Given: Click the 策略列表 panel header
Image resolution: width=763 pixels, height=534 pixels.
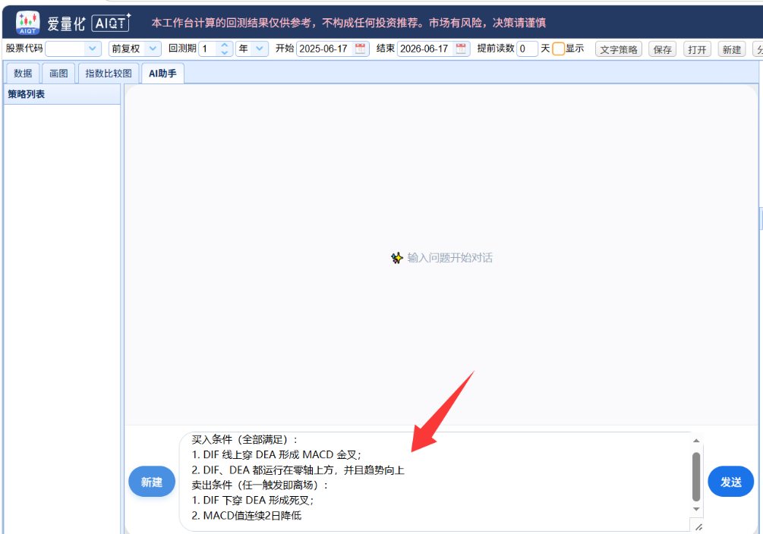Looking at the screenshot, I should point(61,94).
